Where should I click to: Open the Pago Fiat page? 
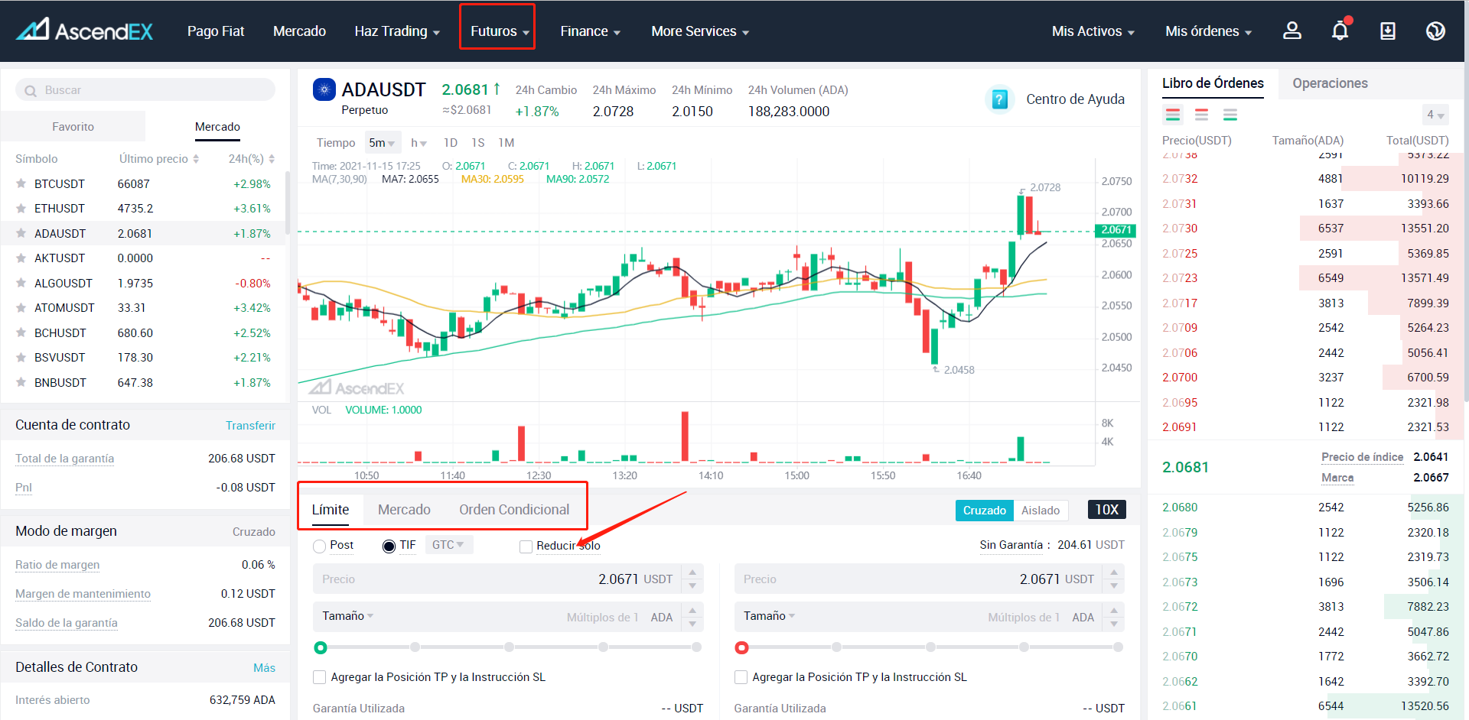click(216, 31)
